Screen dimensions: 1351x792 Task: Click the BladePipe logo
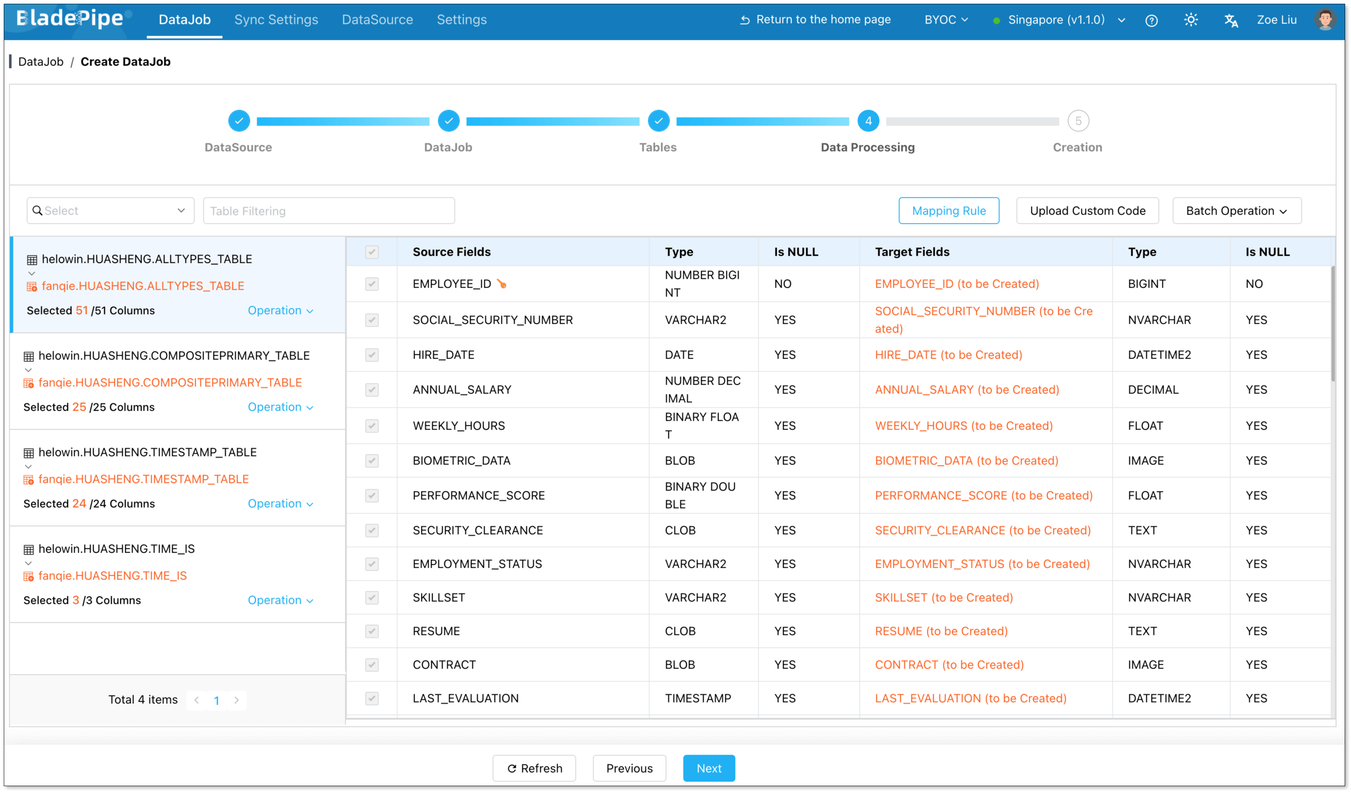pyautogui.click(x=70, y=19)
